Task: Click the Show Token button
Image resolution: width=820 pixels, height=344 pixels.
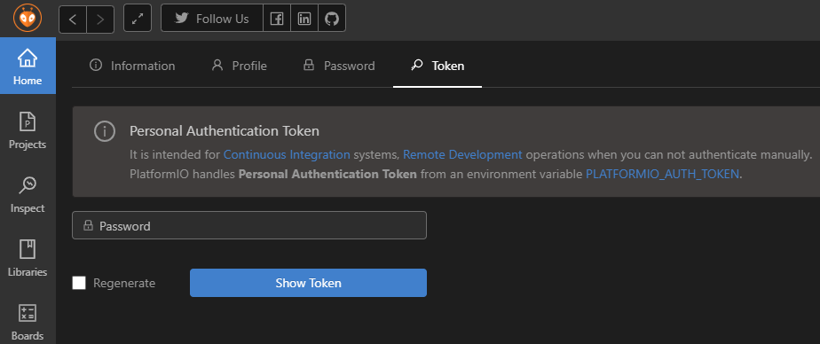Action: (308, 283)
